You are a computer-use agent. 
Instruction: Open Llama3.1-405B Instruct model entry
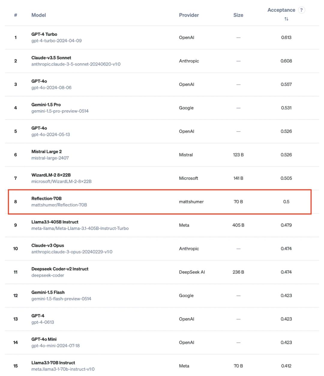(55, 222)
